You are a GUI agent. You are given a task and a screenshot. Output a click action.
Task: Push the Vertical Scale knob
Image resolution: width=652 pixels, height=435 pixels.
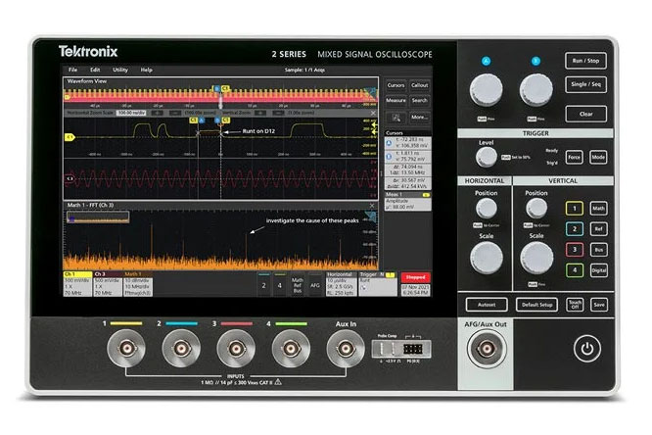coord(536,258)
